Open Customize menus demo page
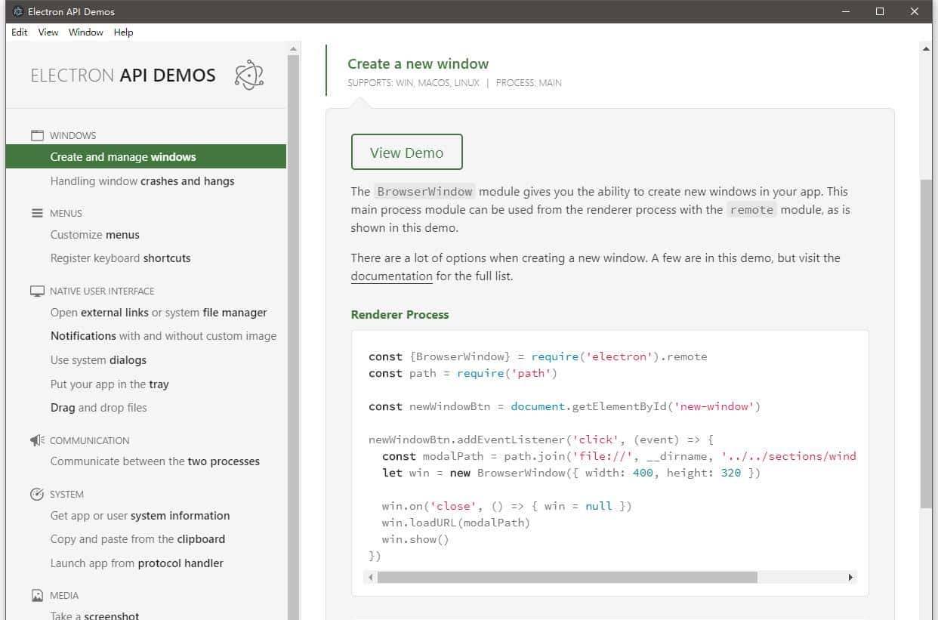Screen dimensions: 938x620 point(94,235)
